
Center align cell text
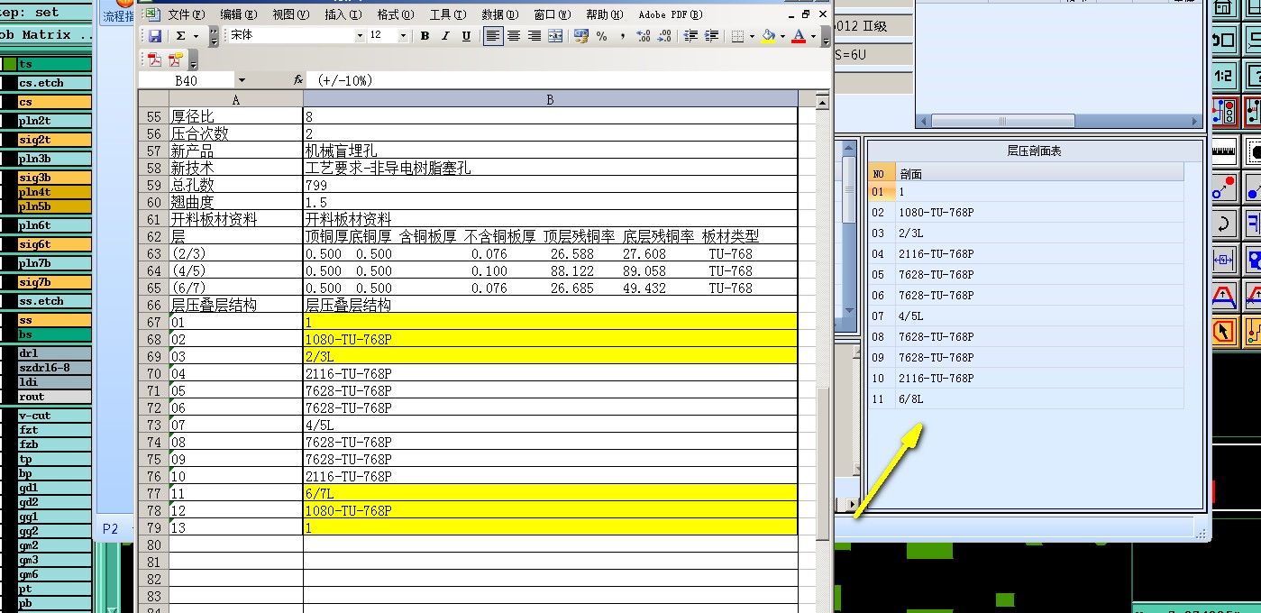click(514, 36)
